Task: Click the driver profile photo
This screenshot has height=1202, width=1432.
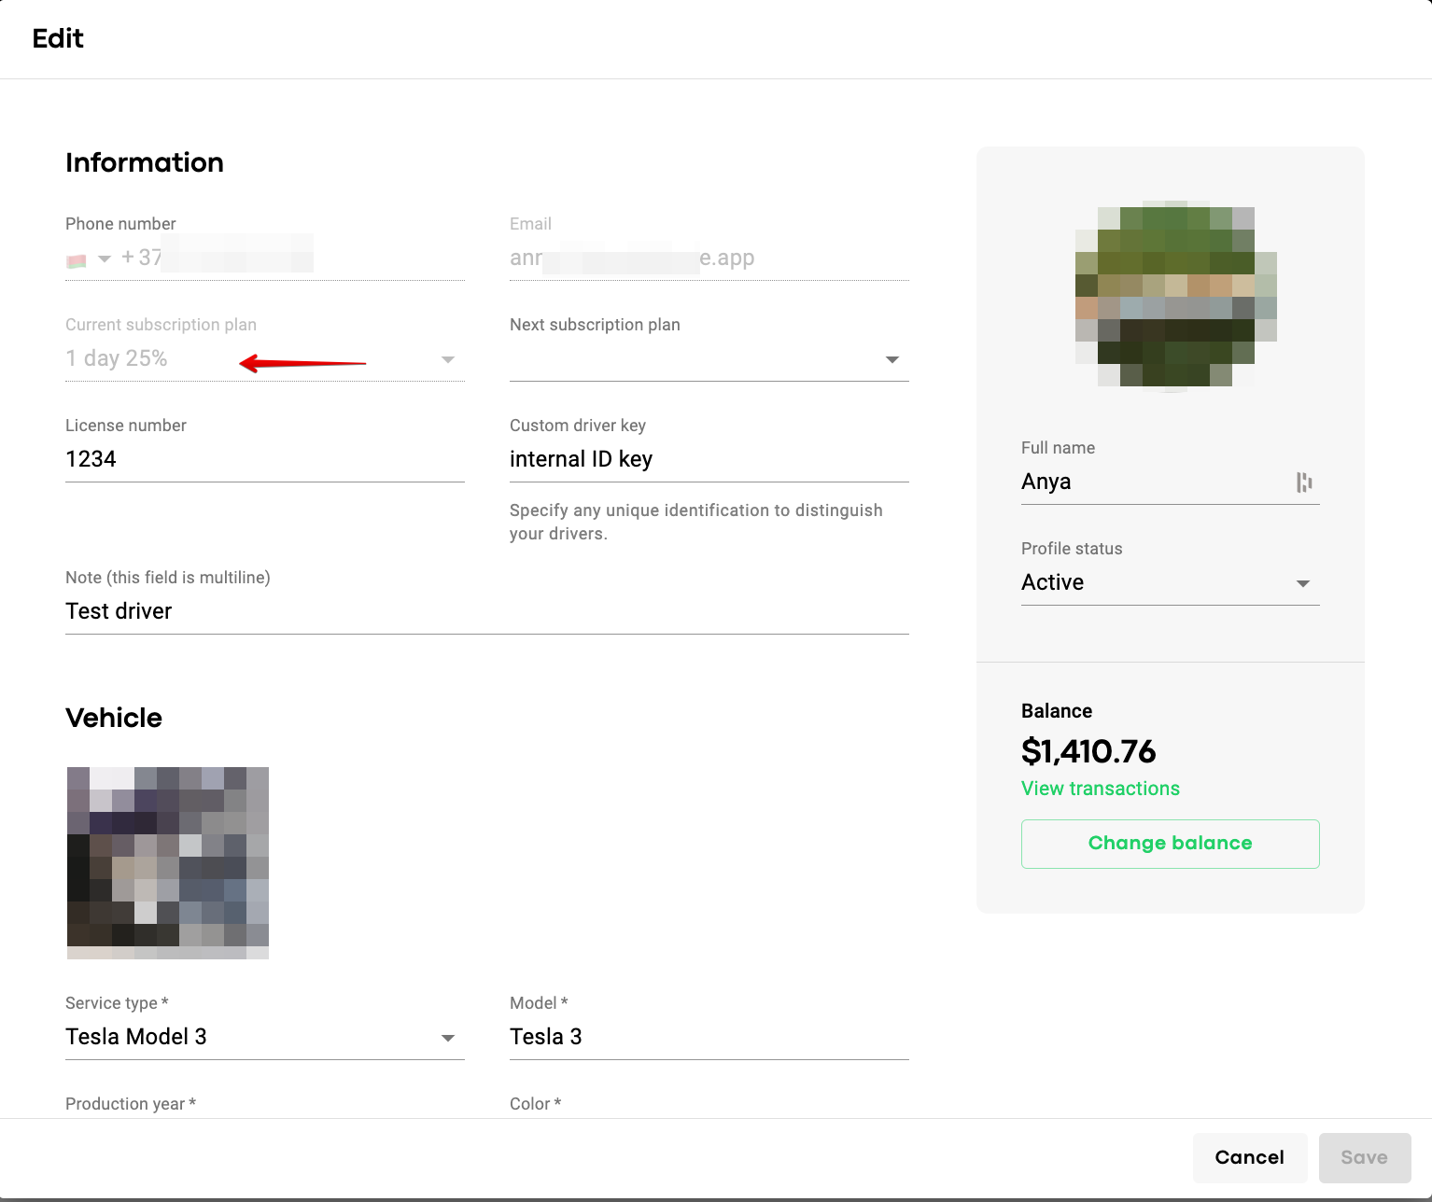Action: (1176, 296)
